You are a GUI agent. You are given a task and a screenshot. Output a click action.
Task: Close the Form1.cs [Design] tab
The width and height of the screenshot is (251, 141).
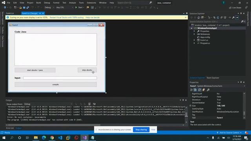pos(43,13)
